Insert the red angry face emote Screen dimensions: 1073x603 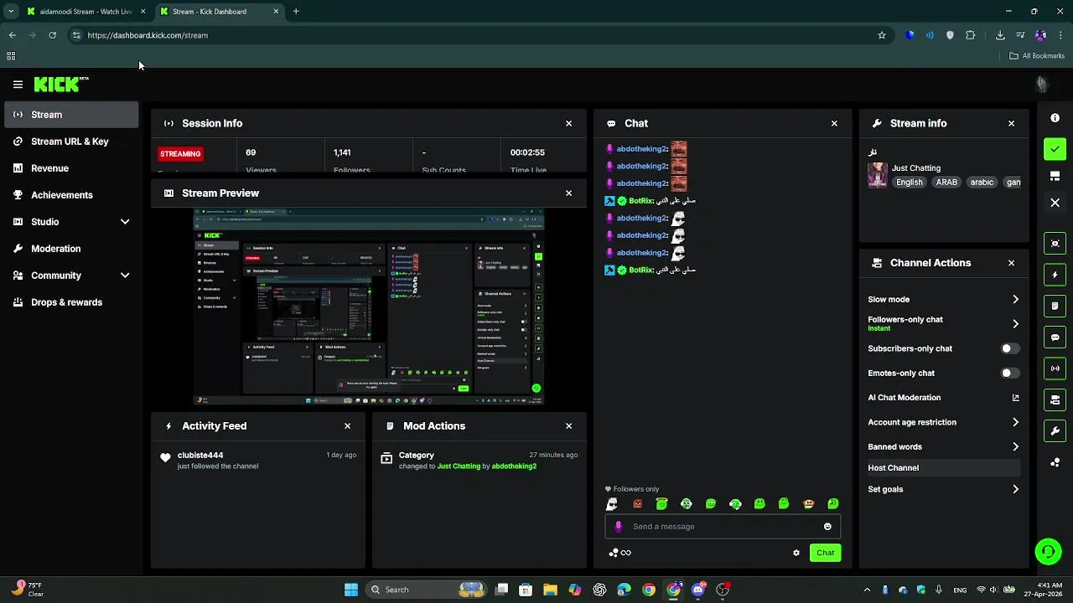637,504
